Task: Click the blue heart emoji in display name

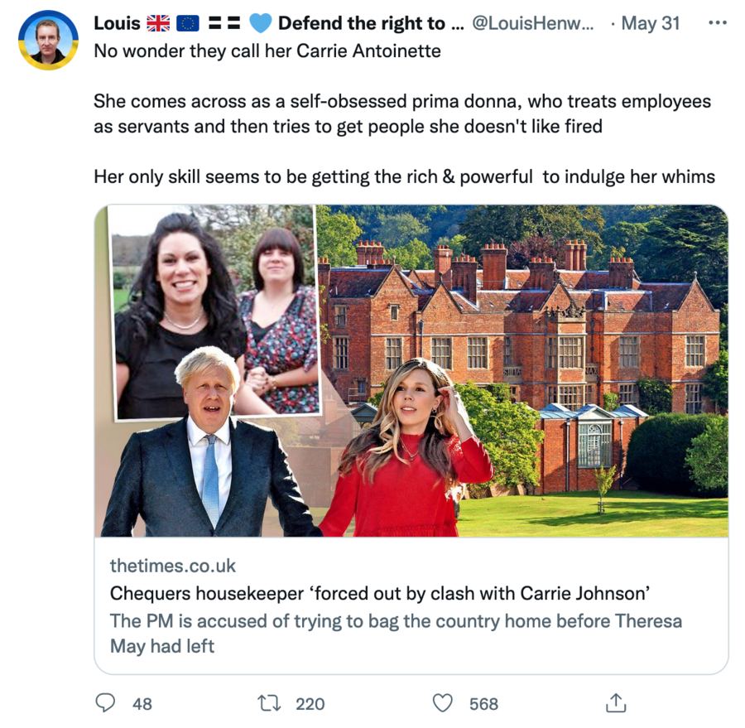Action: tap(261, 23)
